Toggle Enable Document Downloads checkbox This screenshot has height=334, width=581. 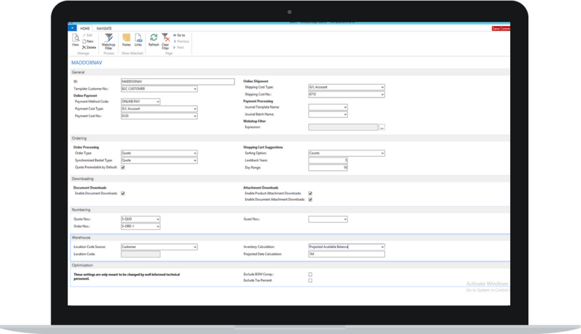123,194
